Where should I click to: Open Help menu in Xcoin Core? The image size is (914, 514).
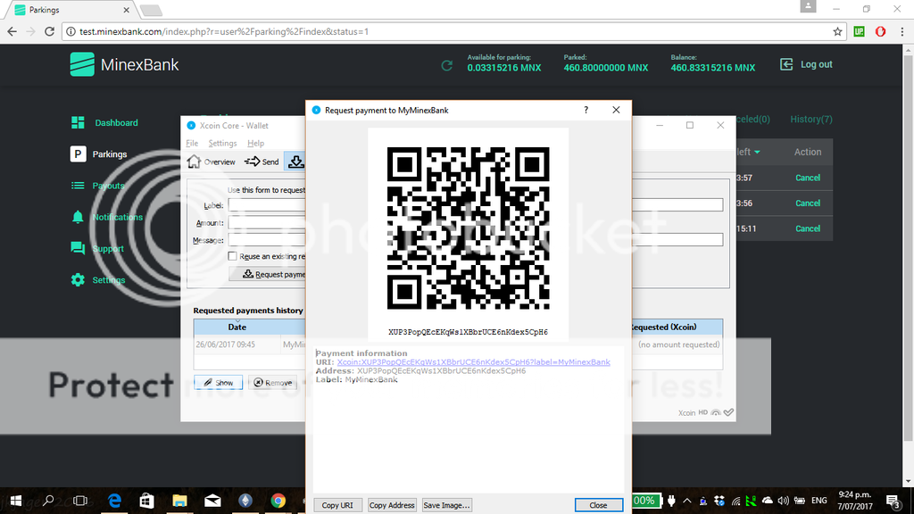(255, 143)
